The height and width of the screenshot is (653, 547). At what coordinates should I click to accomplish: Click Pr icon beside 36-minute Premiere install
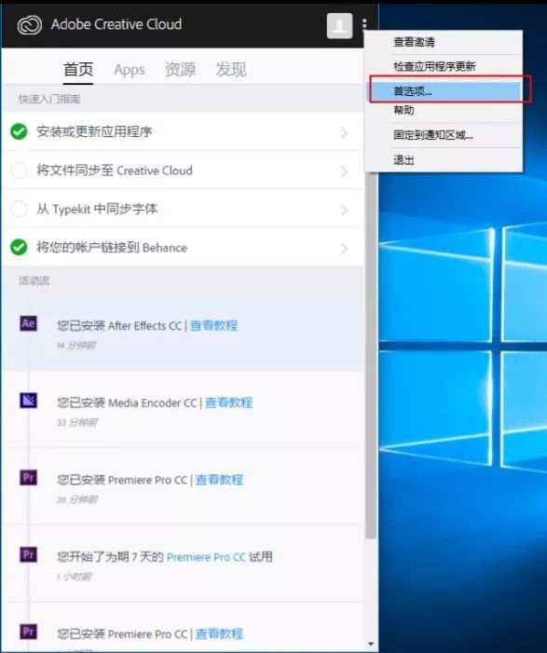(x=28, y=477)
